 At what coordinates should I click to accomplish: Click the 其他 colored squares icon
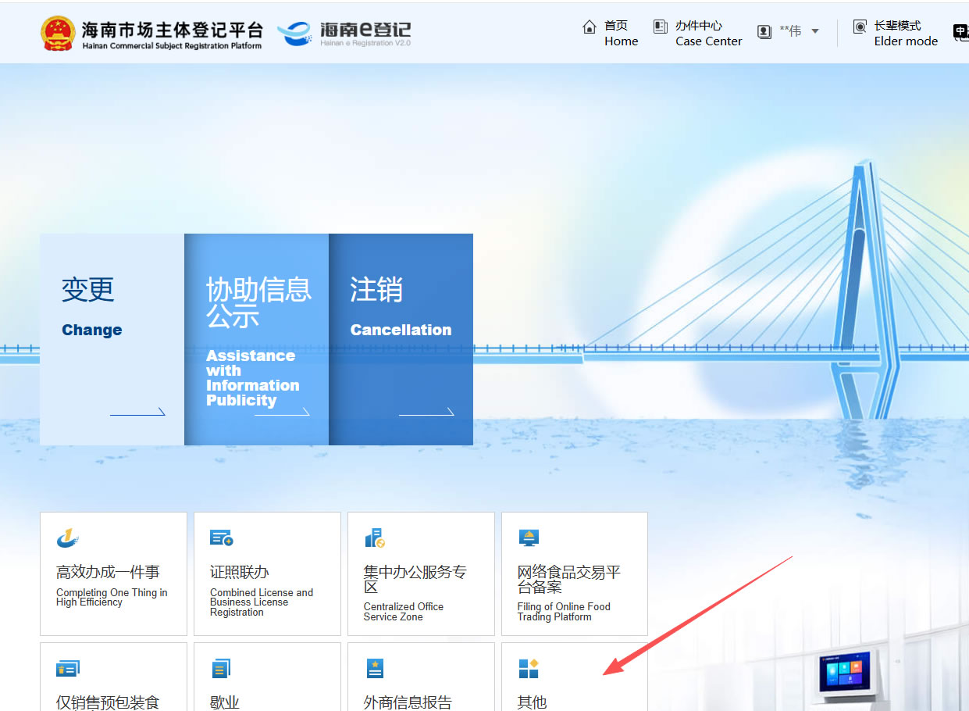(x=529, y=669)
